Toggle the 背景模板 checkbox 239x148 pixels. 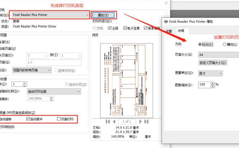click(146, 28)
